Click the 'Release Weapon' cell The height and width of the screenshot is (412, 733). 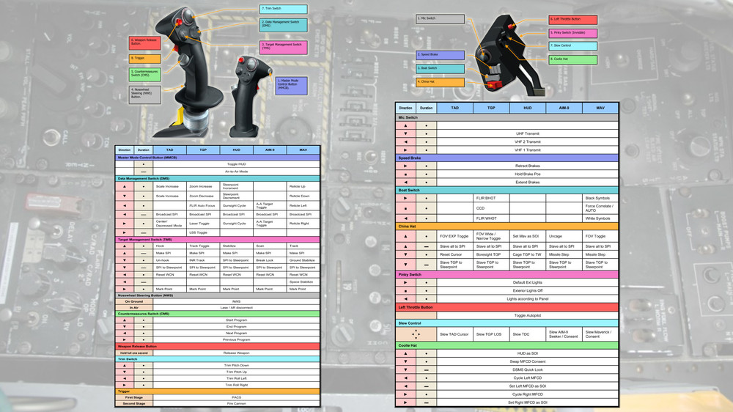click(x=237, y=353)
